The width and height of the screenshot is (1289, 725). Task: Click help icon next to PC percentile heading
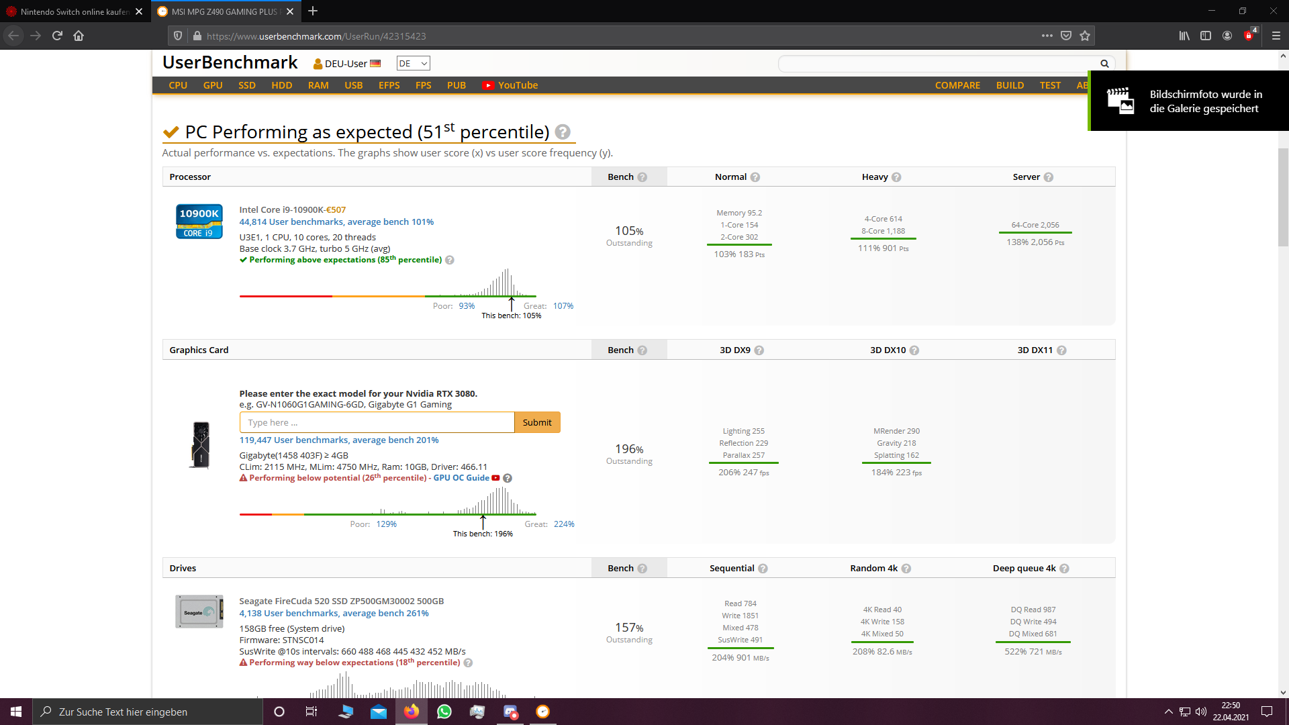tap(563, 132)
